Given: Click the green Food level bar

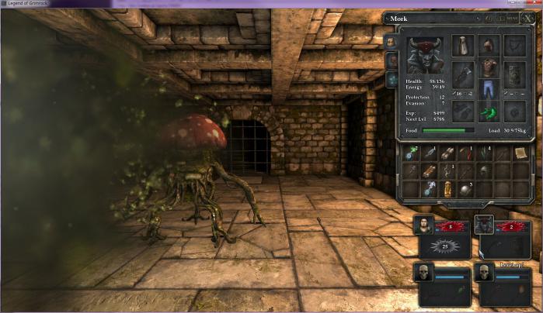Looking at the screenshot, I should 448,131.
